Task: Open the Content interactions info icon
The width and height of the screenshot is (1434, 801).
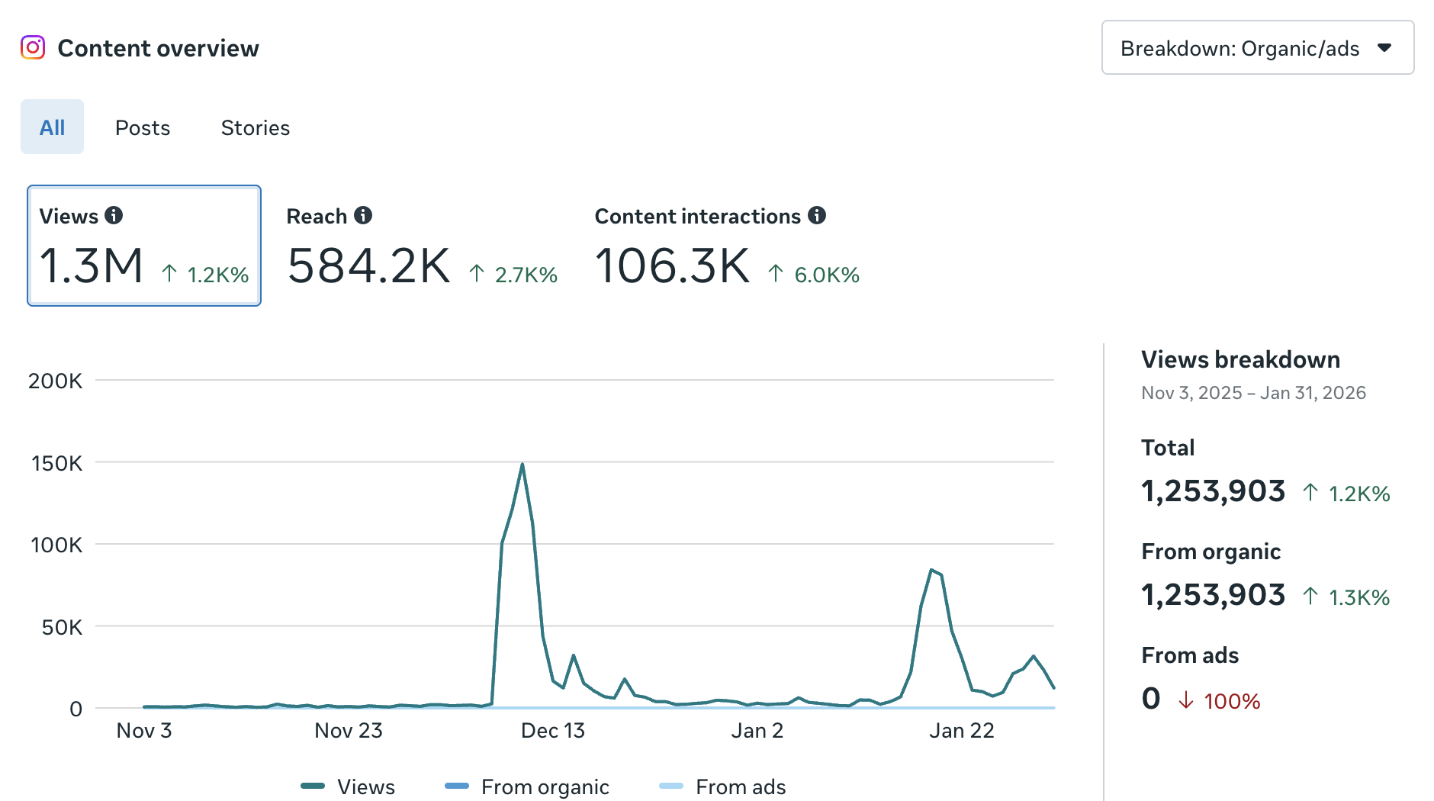Action: pyautogui.click(x=818, y=216)
